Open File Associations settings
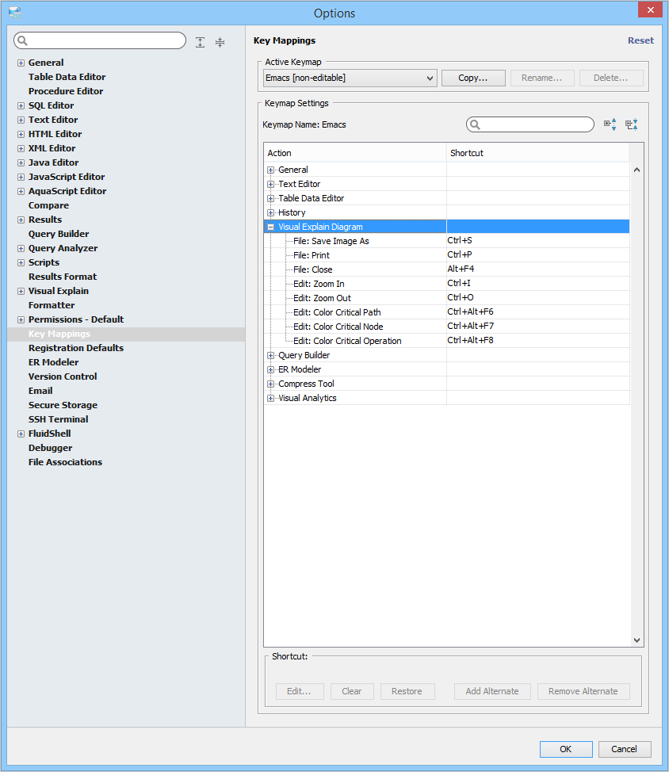The image size is (669, 772). 66,462
